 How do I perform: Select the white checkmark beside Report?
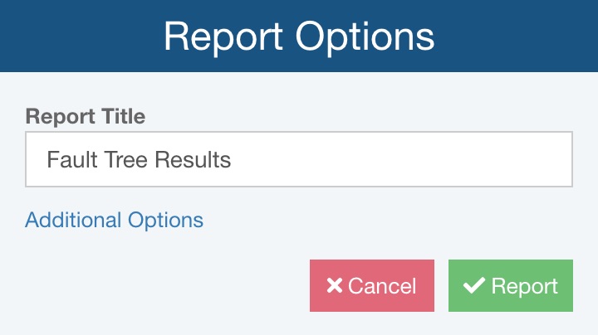[474, 286]
